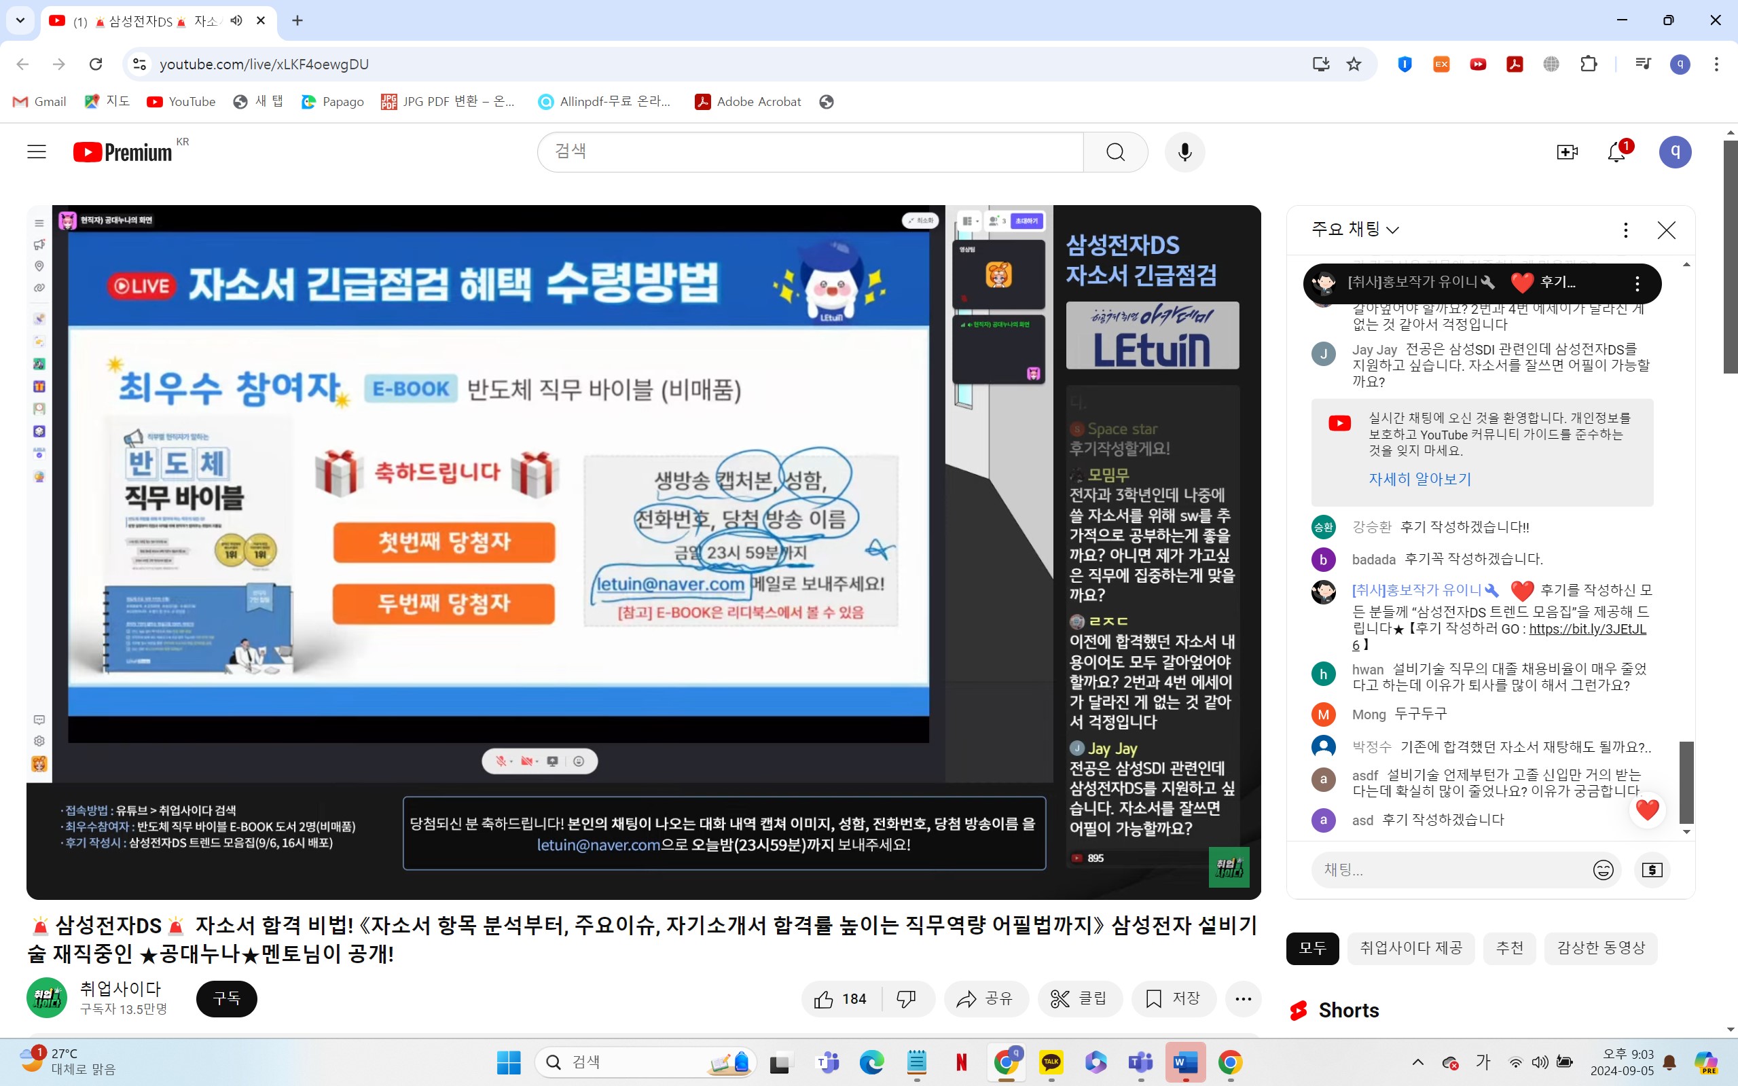Click the Create video icon

[x=1566, y=151]
